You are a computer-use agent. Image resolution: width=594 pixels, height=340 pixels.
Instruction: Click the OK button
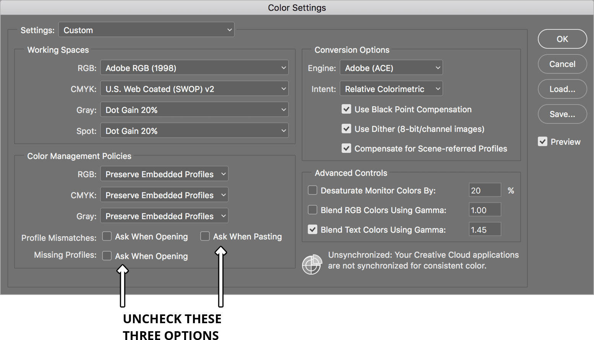(562, 39)
